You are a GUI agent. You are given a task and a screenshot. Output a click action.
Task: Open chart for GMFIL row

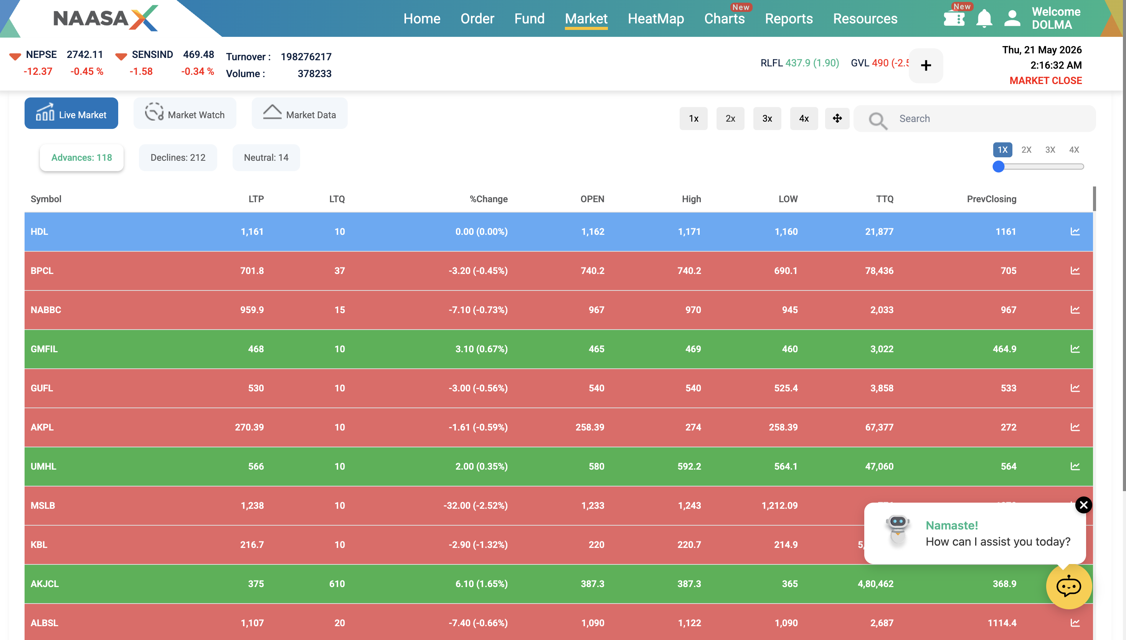point(1075,349)
